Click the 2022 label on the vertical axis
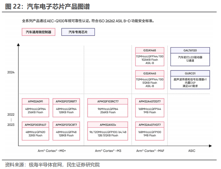 pyautogui.click(x=11, y=114)
